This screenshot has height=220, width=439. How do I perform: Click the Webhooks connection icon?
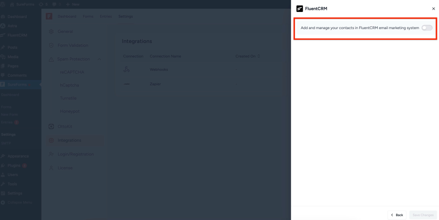126,70
